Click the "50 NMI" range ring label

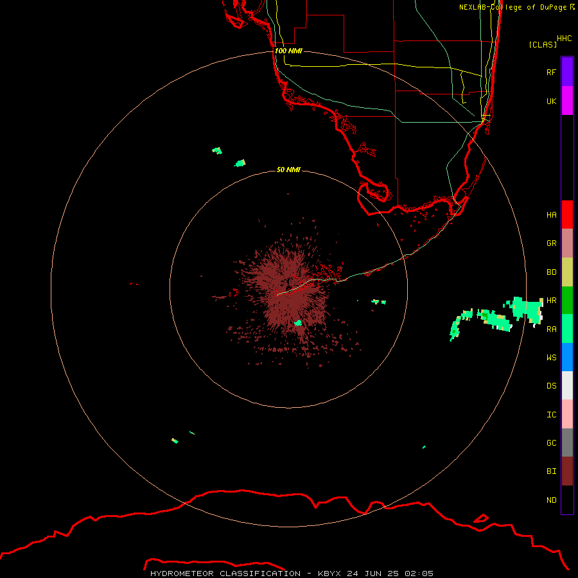tap(288, 170)
